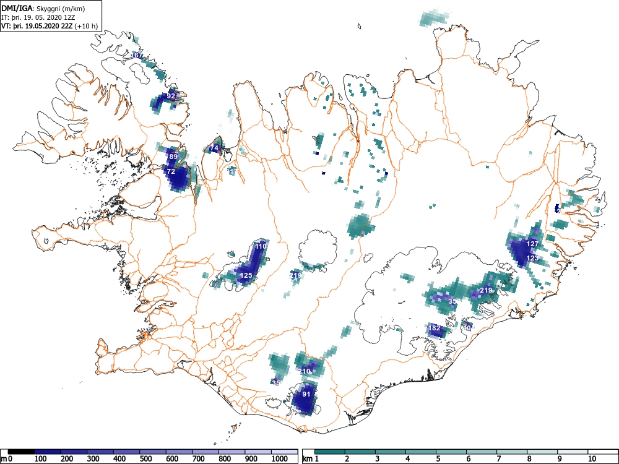
Task: Click the '700' legend label
Action: pyautogui.click(x=199, y=458)
